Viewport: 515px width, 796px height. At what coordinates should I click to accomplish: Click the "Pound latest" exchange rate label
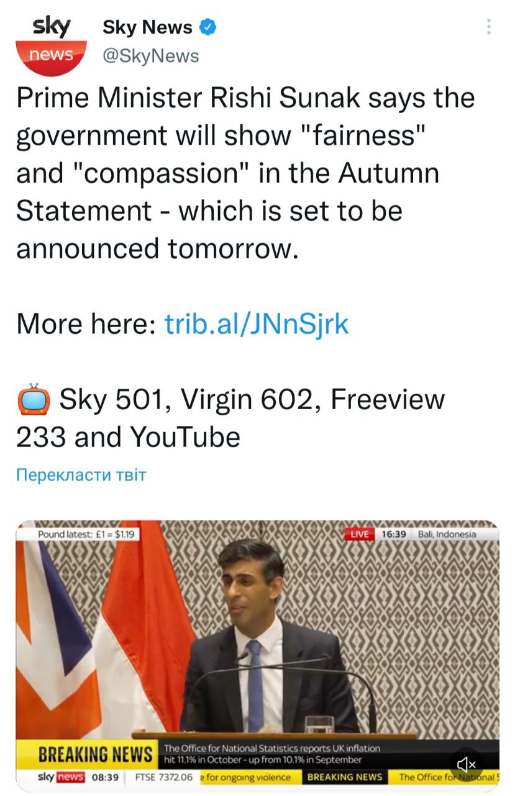click(x=88, y=534)
